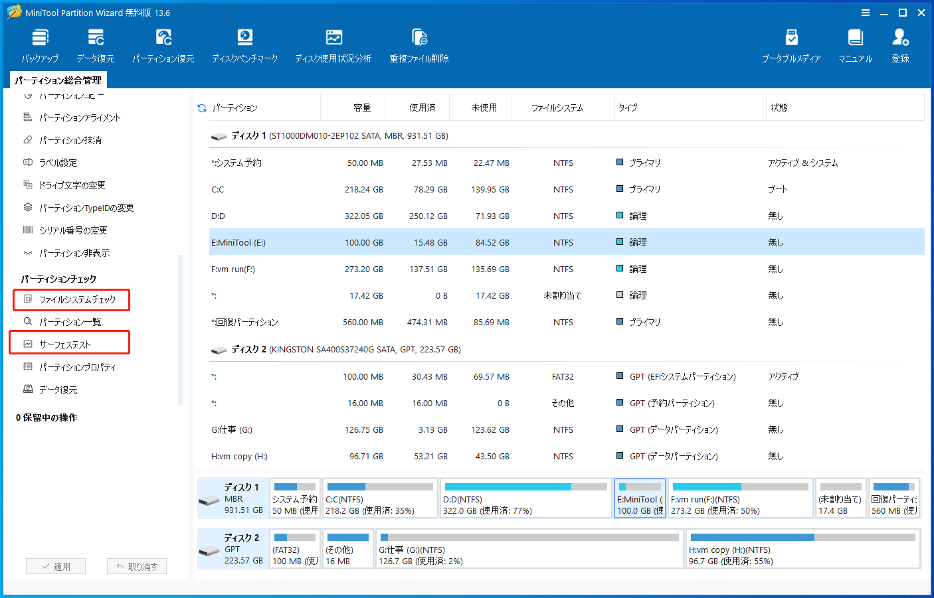Viewport: 934px width, 598px height.
Task: Open 重複ファイル削除 tool
Action: (419, 46)
